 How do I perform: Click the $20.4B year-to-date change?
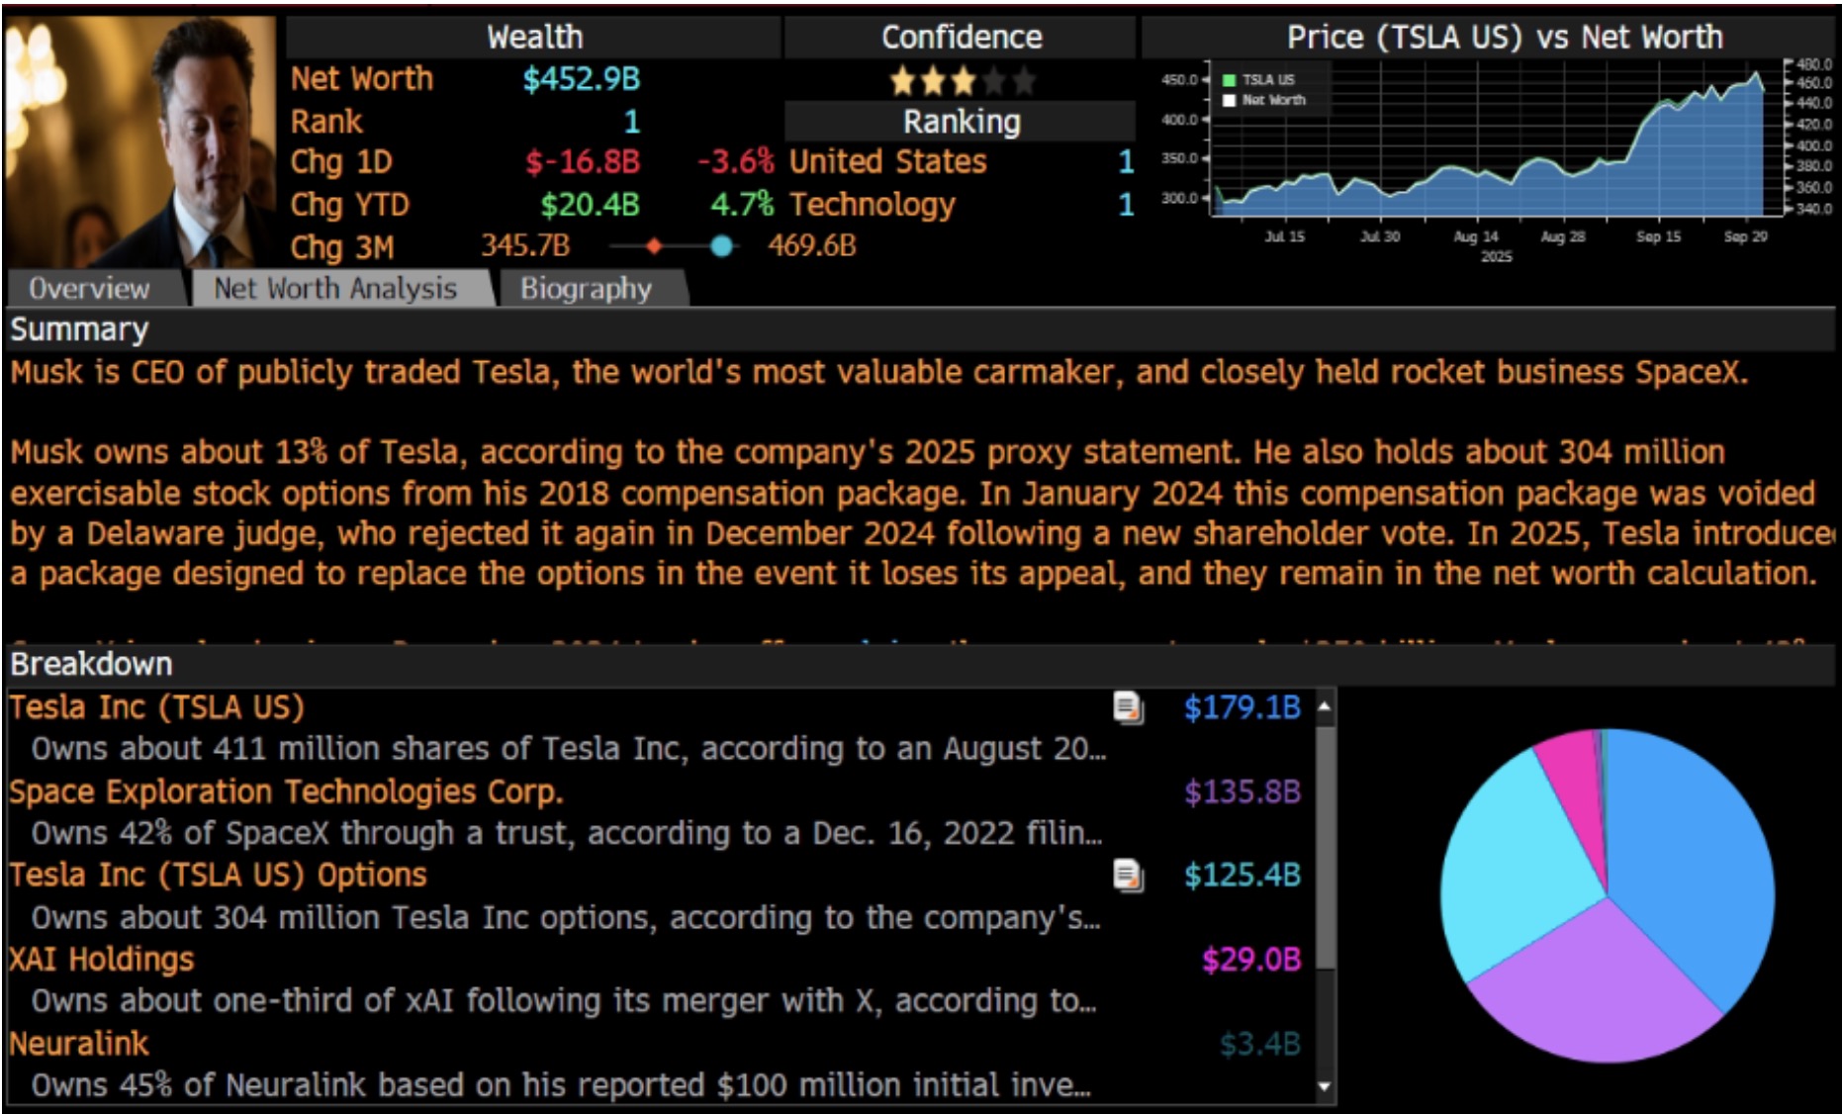[x=591, y=205]
